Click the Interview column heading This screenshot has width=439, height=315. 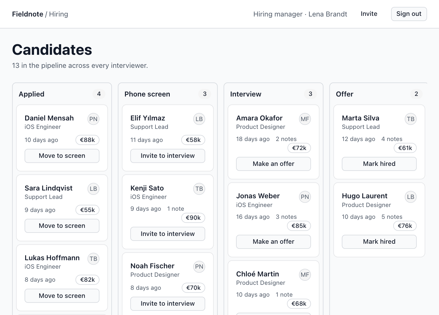pyautogui.click(x=246, y=94)
